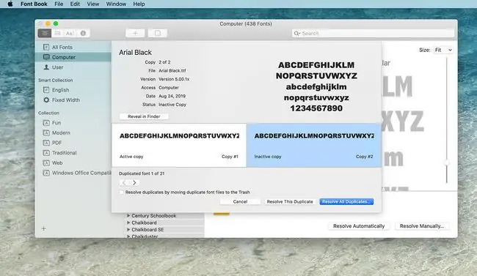Open the File menu
The height and width of the screenshot is (276, 477).
(59, 4)
